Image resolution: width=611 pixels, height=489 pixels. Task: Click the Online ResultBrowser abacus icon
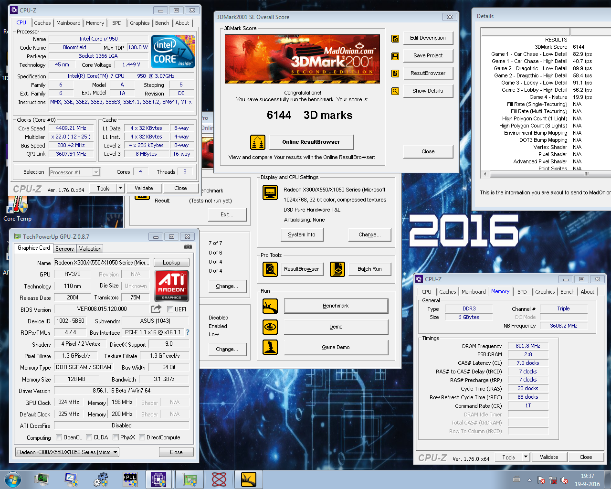click(258, 142)
